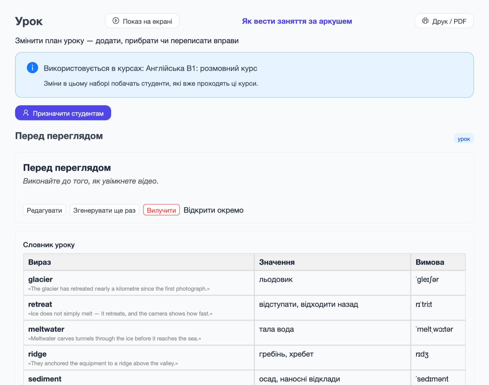This screenshot has height=385, width=489.
Task: Click the red Вилучити button
Action: point(161,210)
